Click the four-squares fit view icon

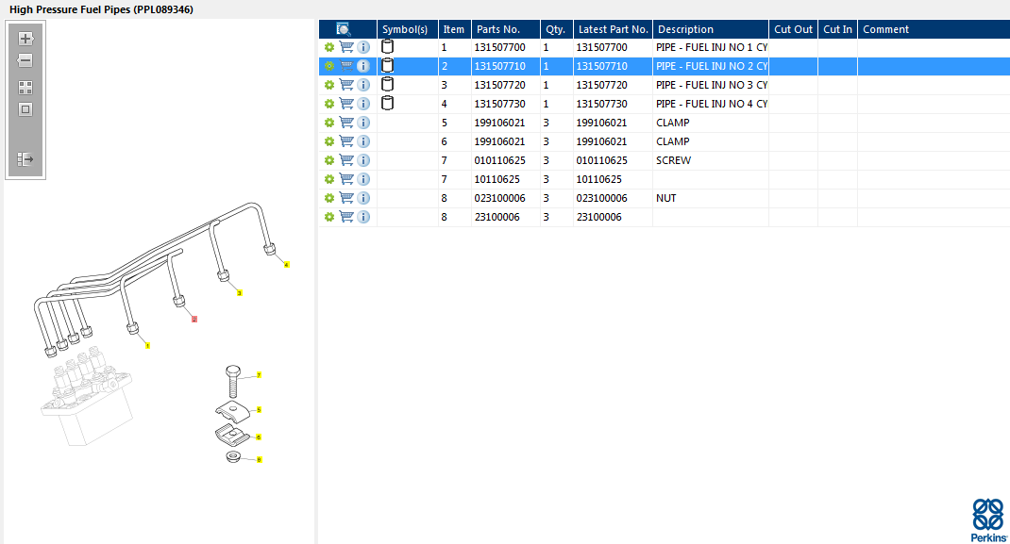25,87
